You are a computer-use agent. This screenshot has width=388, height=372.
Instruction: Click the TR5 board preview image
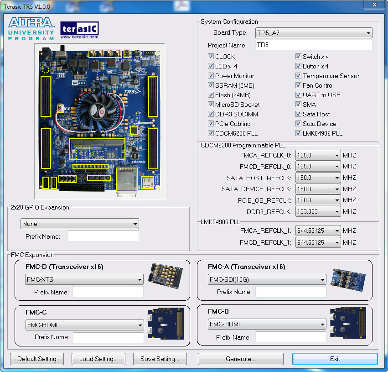pyautogui.click(x=98, y=121)
